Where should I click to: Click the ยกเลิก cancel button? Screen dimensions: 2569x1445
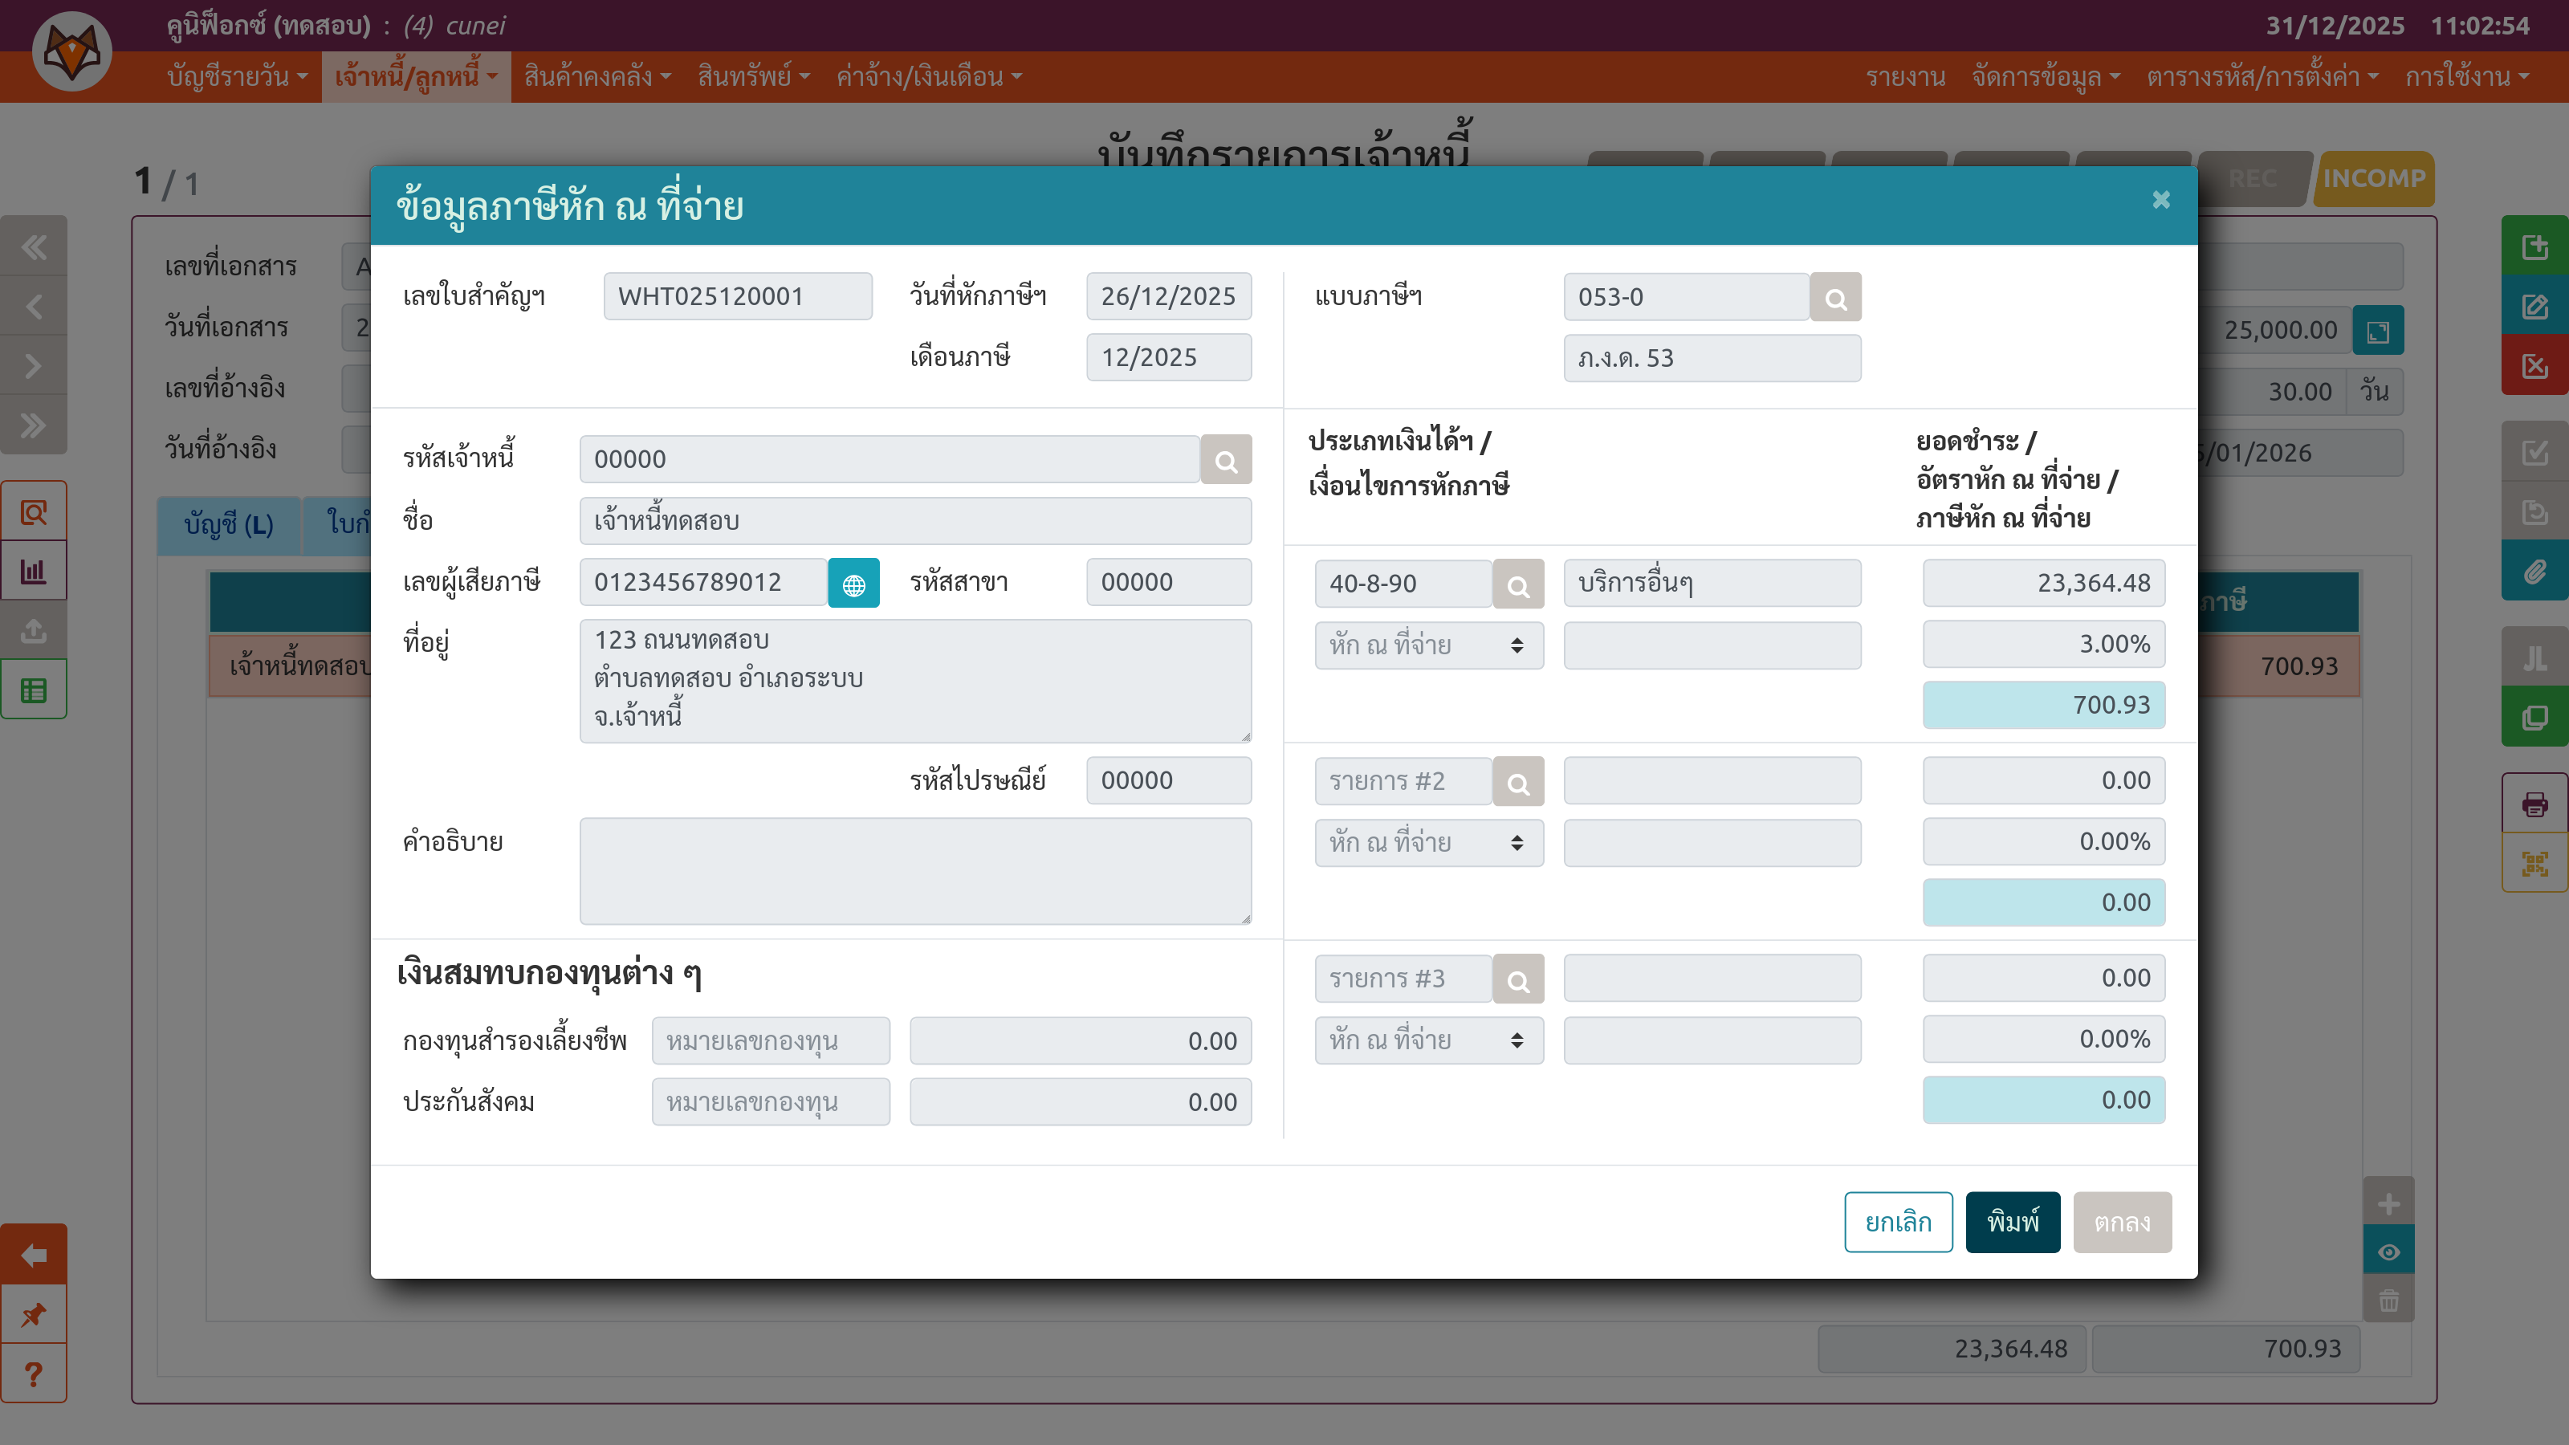(x=1898, y=1222)
